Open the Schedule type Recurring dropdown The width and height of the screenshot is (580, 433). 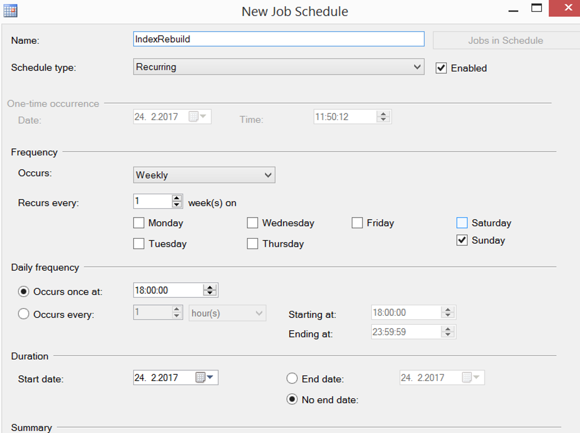tap(279, 67)
